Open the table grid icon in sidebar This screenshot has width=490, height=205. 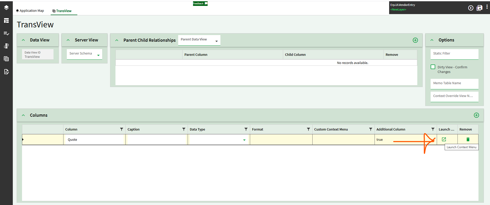pos(6,59)
